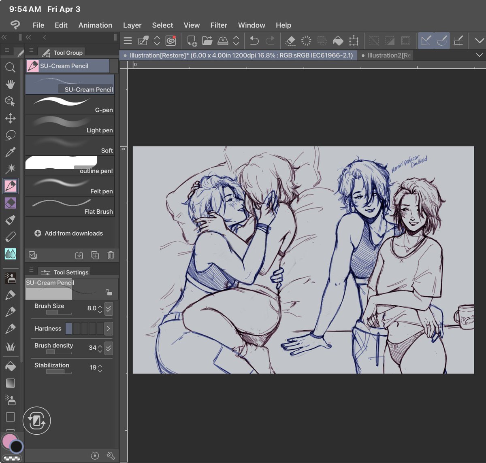Select the Lasso selection tool

point(10,135)
